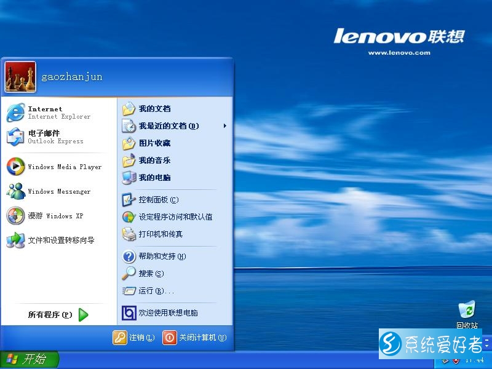The image size is (492, 369).
Task: Click the Outlook Express email icon
Action: tap(15, 137)
